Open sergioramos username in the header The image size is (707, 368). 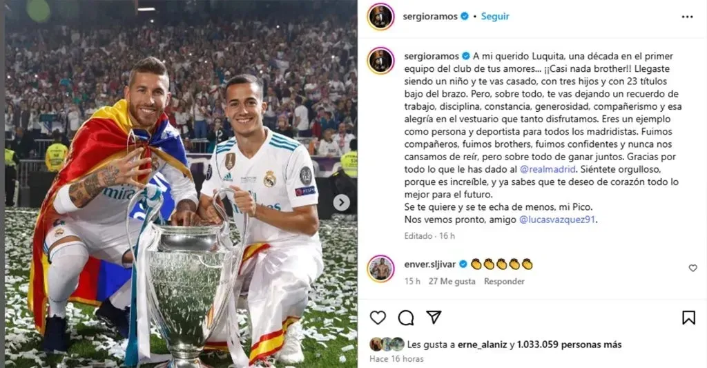tap(430, 17)
